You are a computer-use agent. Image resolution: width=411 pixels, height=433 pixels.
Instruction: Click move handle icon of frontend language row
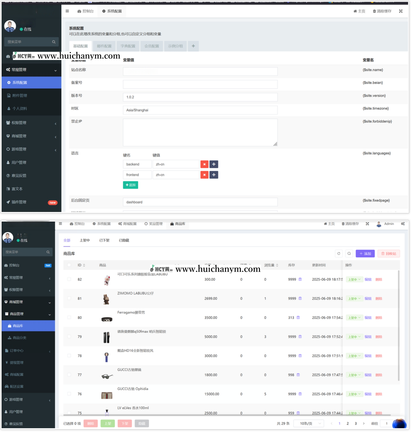click(214, 175)
